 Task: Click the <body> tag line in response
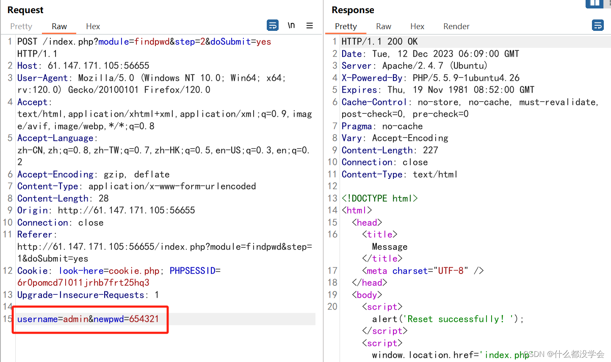click(367, 295)
